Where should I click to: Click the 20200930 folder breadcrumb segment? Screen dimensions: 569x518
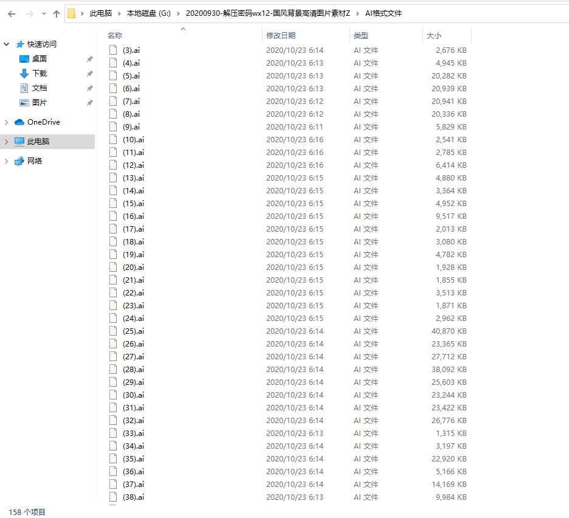268,13
